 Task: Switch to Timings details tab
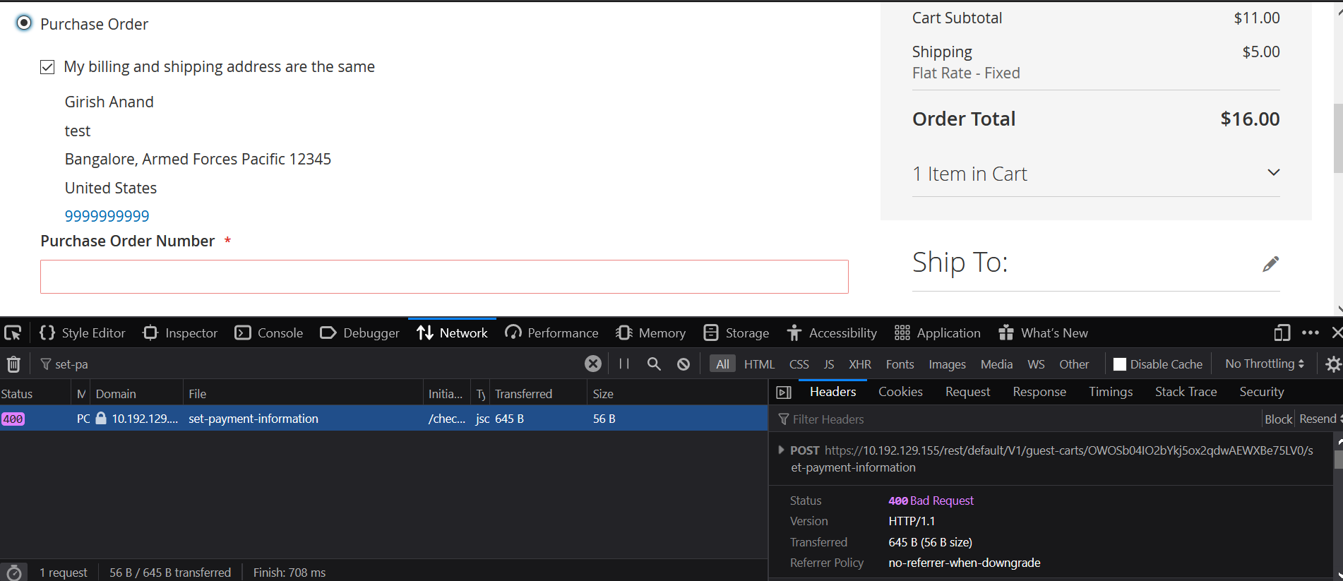1111,392
